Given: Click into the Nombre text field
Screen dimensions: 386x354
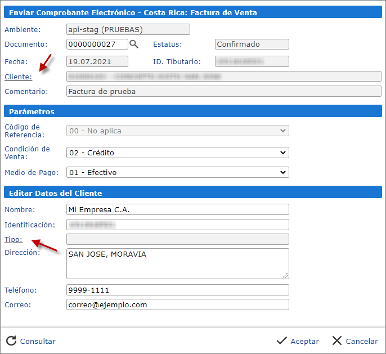Looking at the screenshot, I should 177,209.
